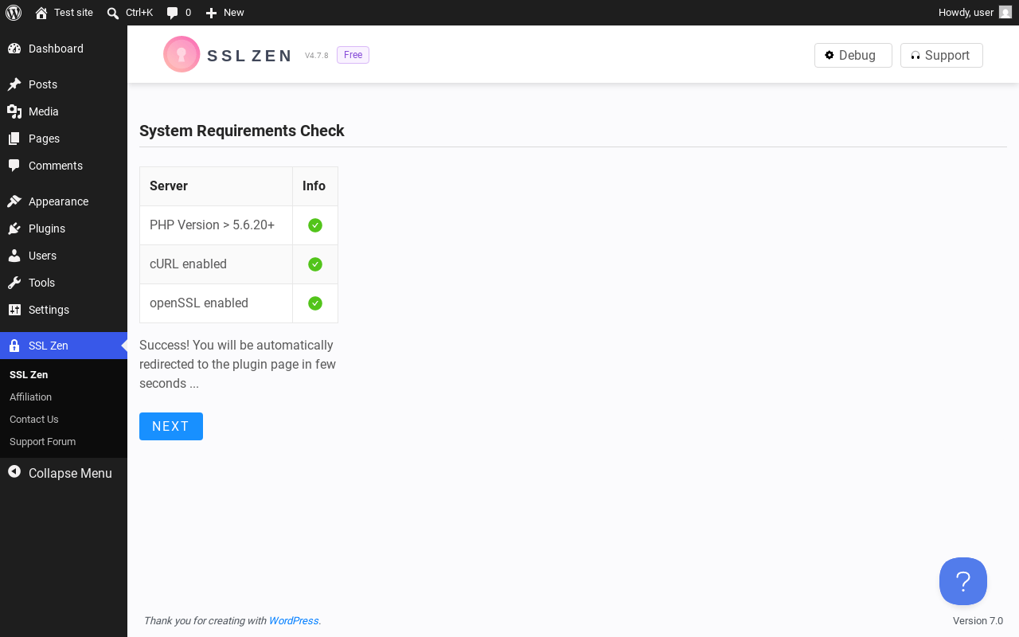Select Pages in the admin menu
Screen dimensions: 1019x637
[64, 139]
